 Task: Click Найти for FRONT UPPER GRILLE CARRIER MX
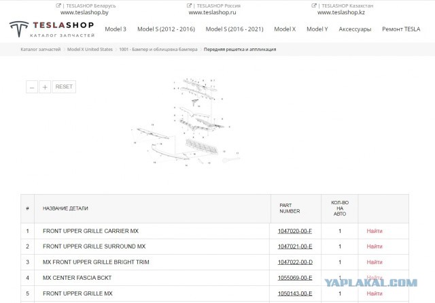375,231
